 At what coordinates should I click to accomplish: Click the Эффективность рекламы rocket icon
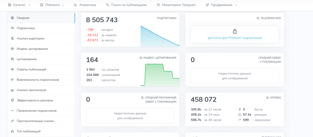(12, 100)
